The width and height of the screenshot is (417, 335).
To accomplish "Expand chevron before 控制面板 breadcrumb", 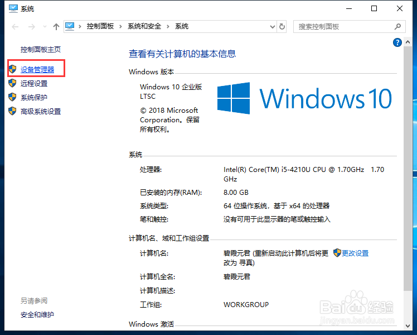I will 80,26.
